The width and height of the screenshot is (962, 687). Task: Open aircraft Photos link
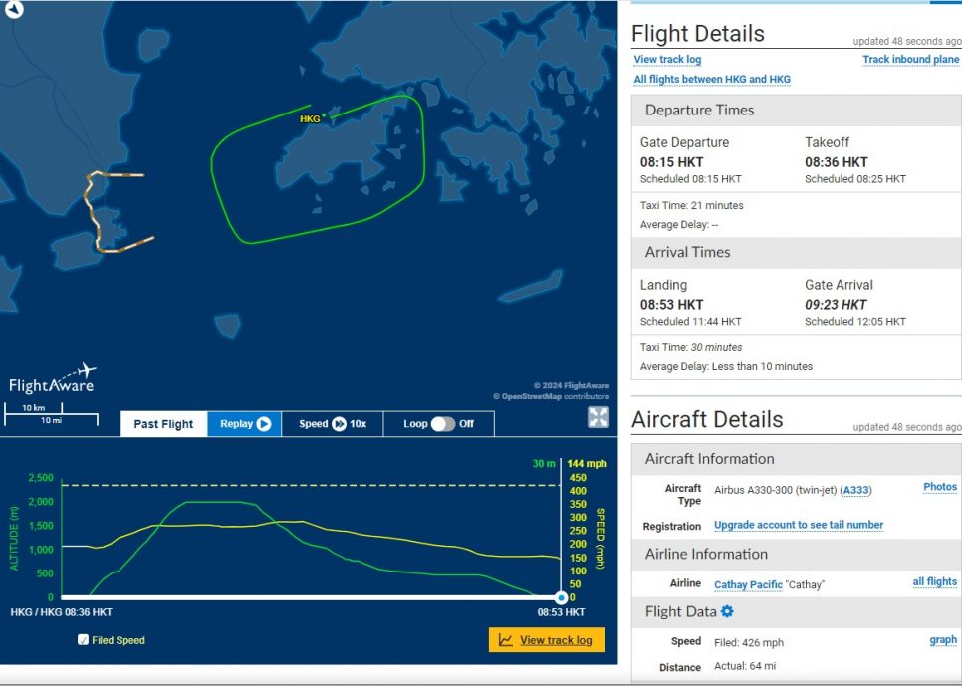(x=939, y=487)
